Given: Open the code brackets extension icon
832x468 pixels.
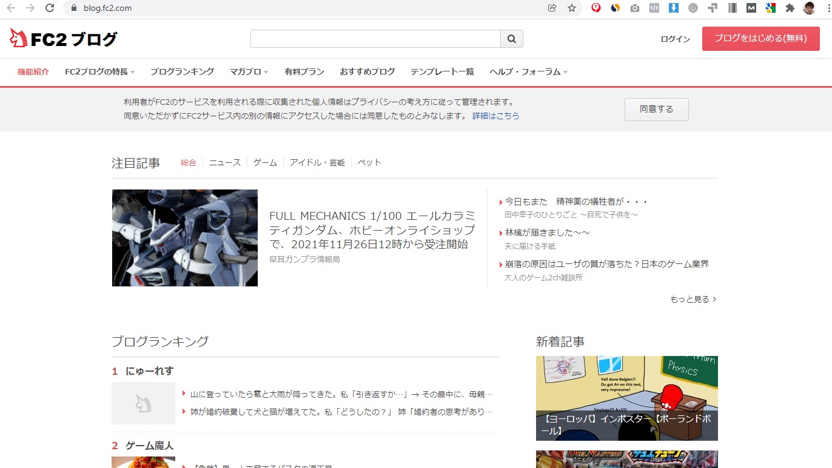Looking at the screenshot, I should coord(654,8).
